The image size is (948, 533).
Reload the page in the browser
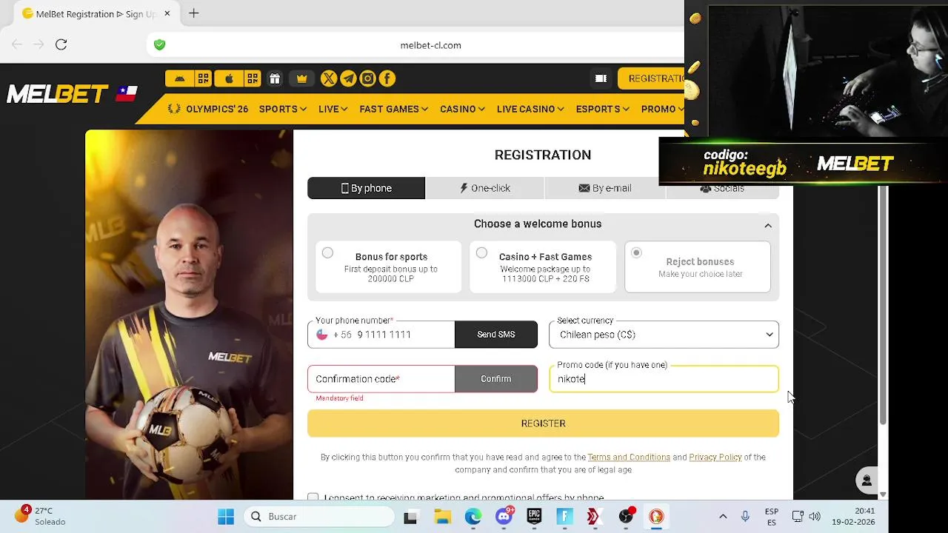pos(61,44)
